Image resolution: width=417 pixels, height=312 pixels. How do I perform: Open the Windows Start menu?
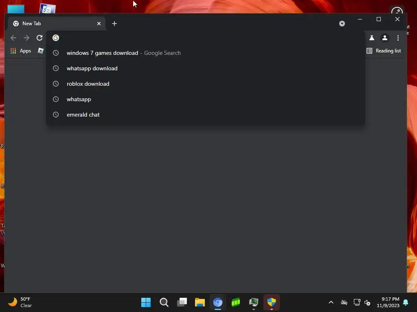[x=146, y=302]
